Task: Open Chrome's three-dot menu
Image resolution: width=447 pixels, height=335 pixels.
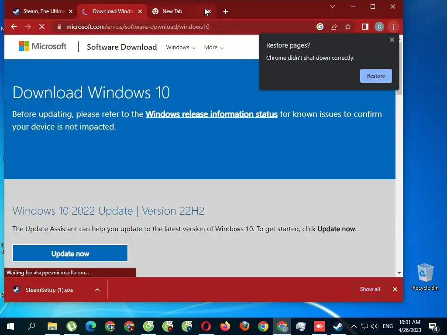Action: point(393,27)
